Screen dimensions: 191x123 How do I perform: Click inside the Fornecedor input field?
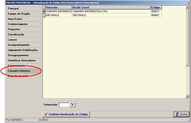[x=64, y=105]
